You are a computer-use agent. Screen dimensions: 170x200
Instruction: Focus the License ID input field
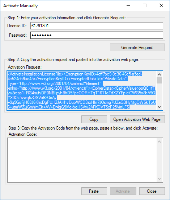pos(97,26)
